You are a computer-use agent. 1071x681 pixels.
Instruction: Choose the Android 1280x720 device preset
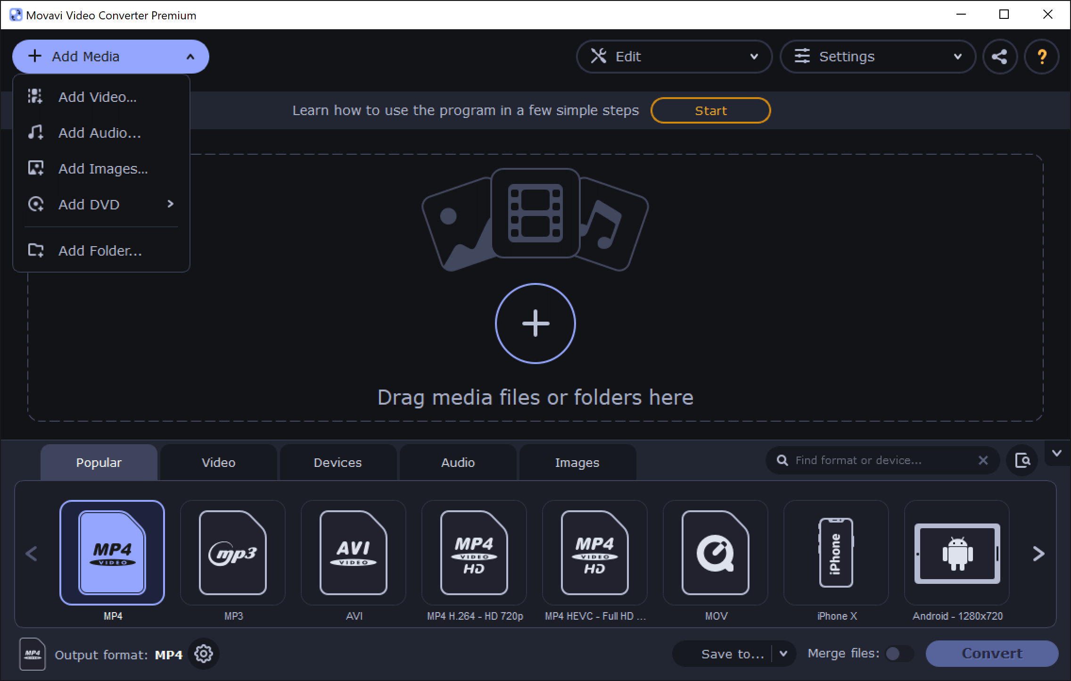pos(957,552)
